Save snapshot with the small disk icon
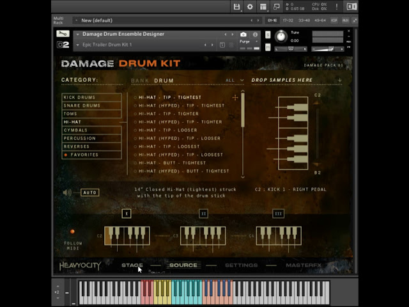The height and width of the screenshot is (307, 409). (x=222, y=45)
